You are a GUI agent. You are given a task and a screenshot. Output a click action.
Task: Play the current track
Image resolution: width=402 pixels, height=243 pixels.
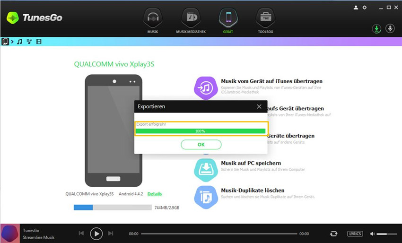96,234
